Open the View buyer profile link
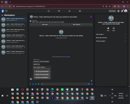Viewport: 130px width, 104px height. coord(66,57)
